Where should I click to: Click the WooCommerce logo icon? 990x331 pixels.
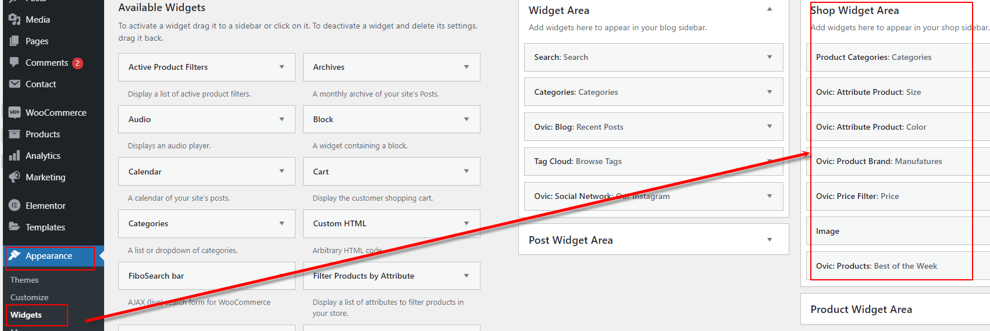coord(15,112)
